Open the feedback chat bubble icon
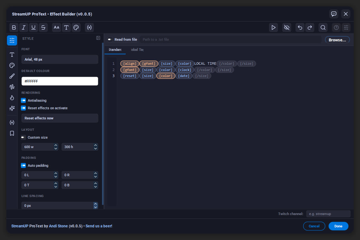Screen dimensions: 360x240 (334, 14)
